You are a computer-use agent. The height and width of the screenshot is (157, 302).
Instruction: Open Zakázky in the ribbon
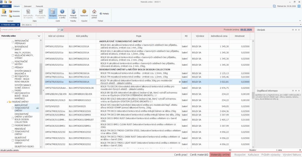point(4,13)
